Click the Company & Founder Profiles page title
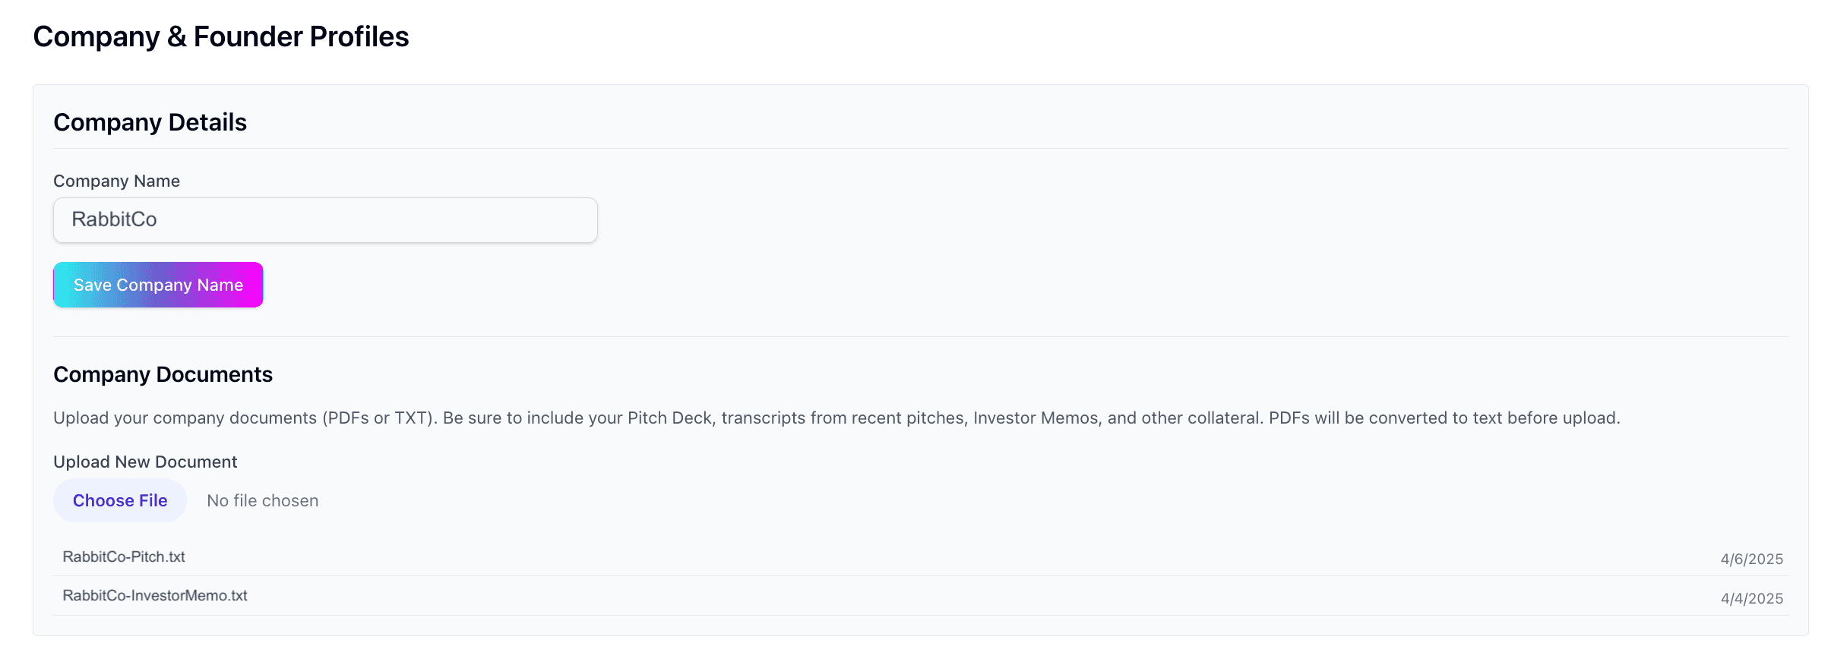The height and width of the screenshot is (662, 1831). [x=221, y=36]
